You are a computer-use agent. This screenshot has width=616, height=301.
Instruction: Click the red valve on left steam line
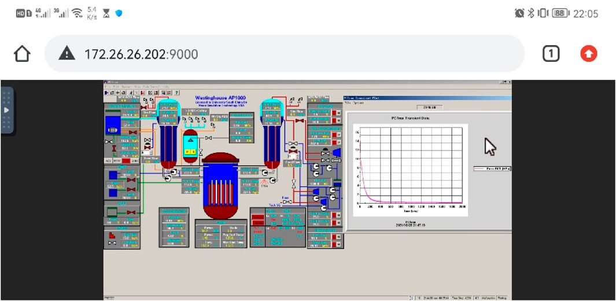(144, 107)
